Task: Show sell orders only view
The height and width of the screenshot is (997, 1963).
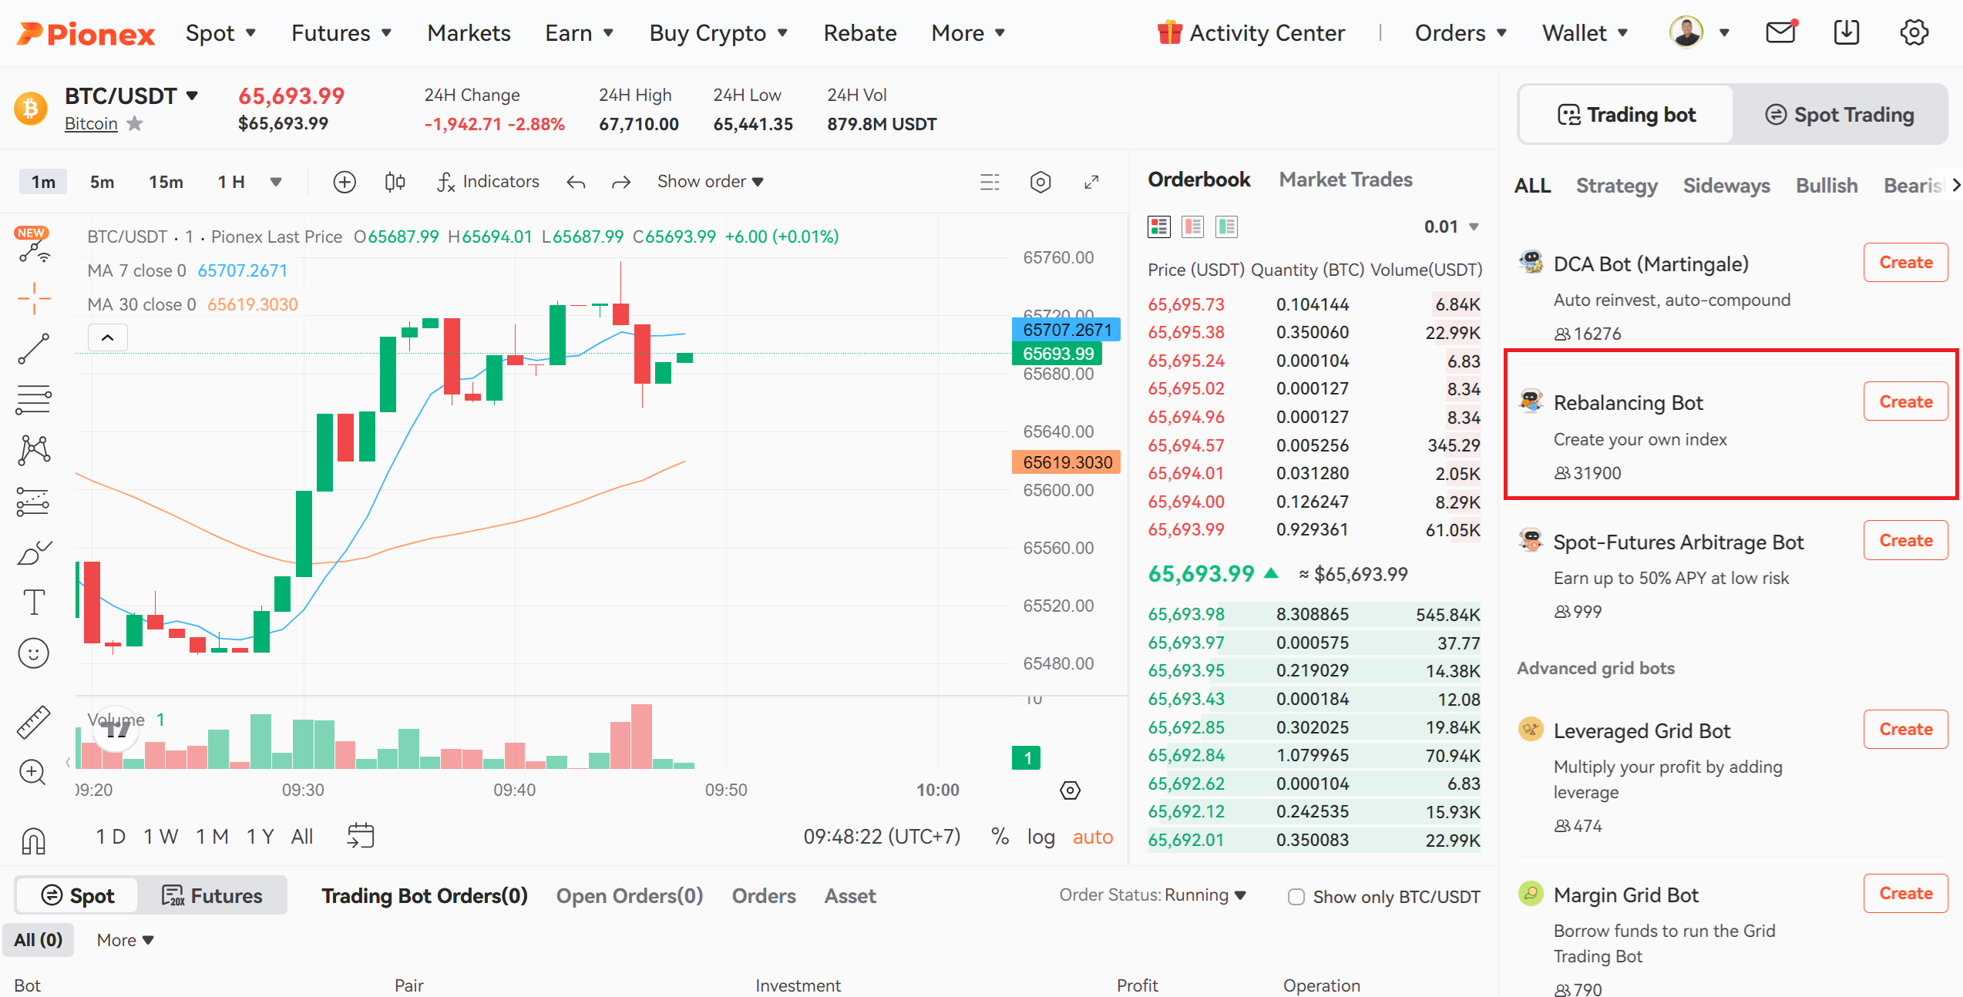Action: (1193, 227)
